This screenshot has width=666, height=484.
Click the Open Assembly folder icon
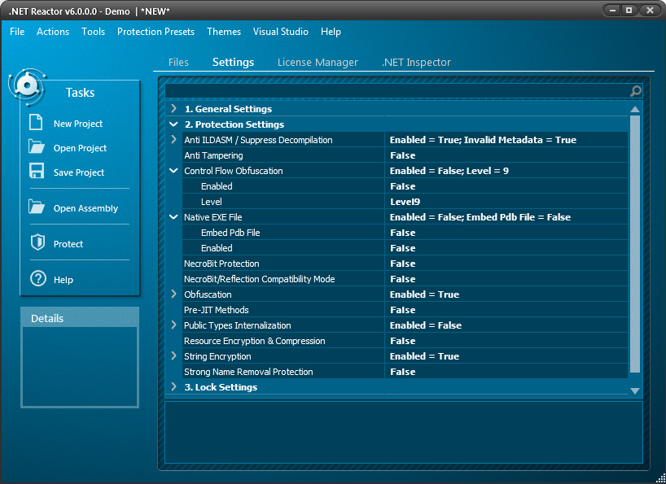tap(36, 207)
